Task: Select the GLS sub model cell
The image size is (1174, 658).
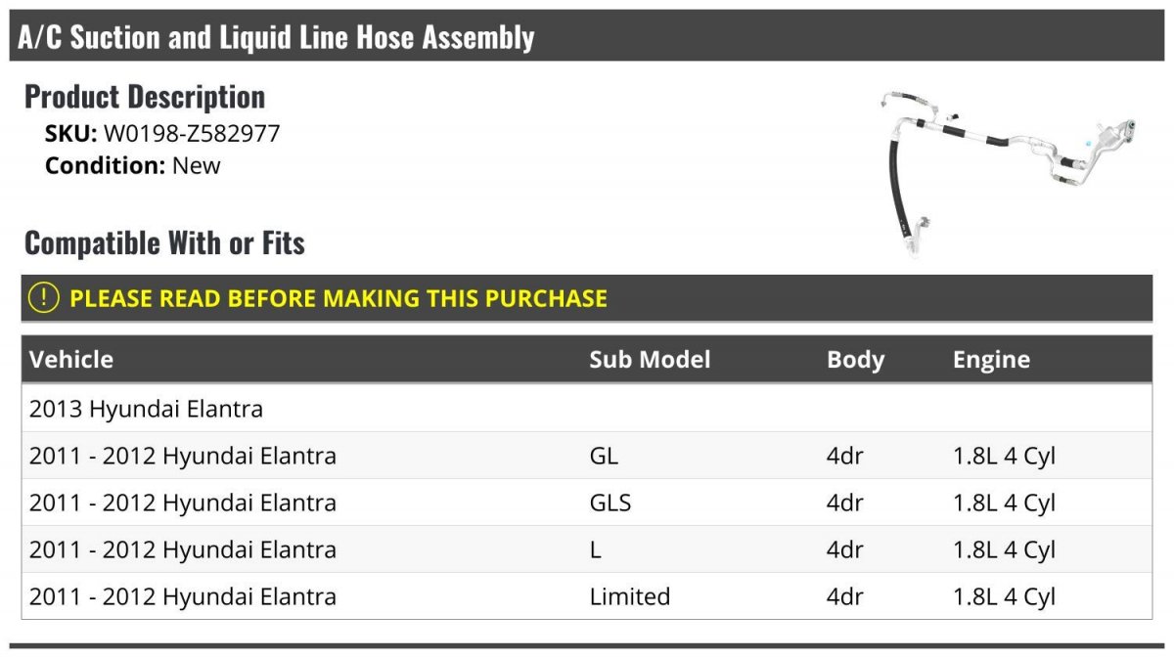Action: click(x=610, y=503)
